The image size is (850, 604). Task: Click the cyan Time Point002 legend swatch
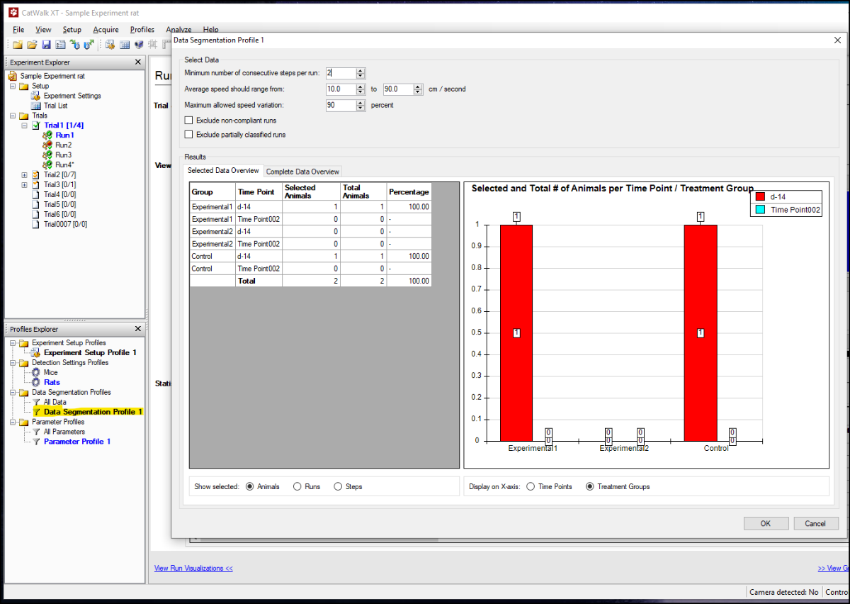coord(761,209)
